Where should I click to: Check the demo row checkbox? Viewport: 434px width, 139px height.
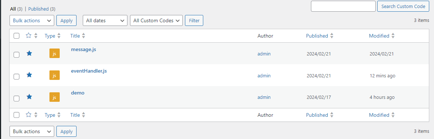[16, 98]
